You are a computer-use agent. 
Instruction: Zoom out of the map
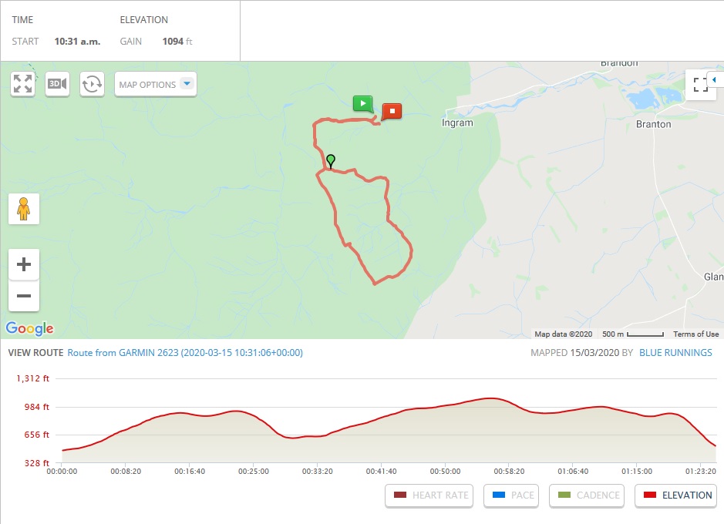click(24, 296)
